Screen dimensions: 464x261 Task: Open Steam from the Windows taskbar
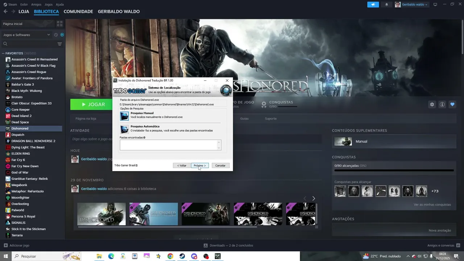click(182, 256)
